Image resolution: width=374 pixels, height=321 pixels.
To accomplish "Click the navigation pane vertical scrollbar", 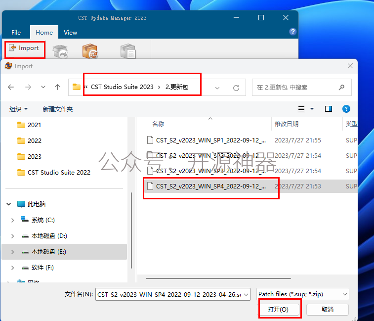I will click(x=131, y=230).
